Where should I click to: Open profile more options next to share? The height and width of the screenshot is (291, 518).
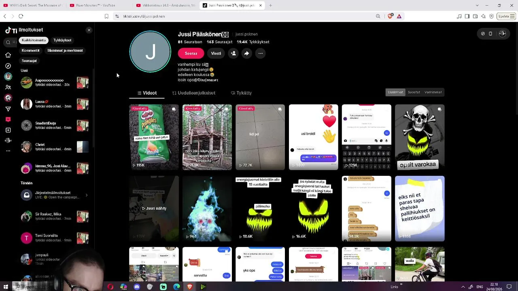261,53
